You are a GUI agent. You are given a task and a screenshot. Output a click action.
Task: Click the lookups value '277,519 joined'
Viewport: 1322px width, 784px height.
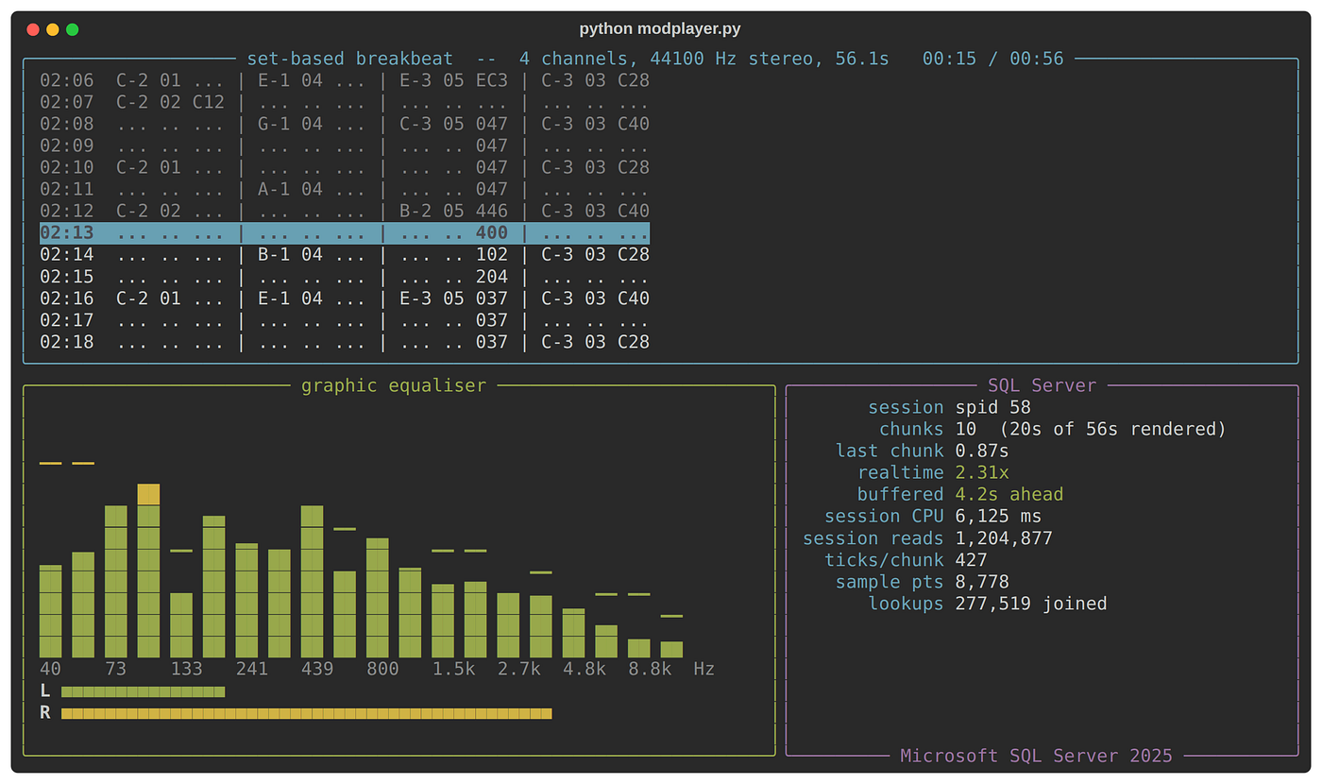[1031, 604]
